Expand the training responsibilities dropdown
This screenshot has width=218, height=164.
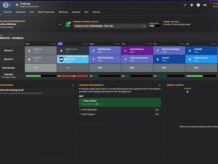point(60,25)
